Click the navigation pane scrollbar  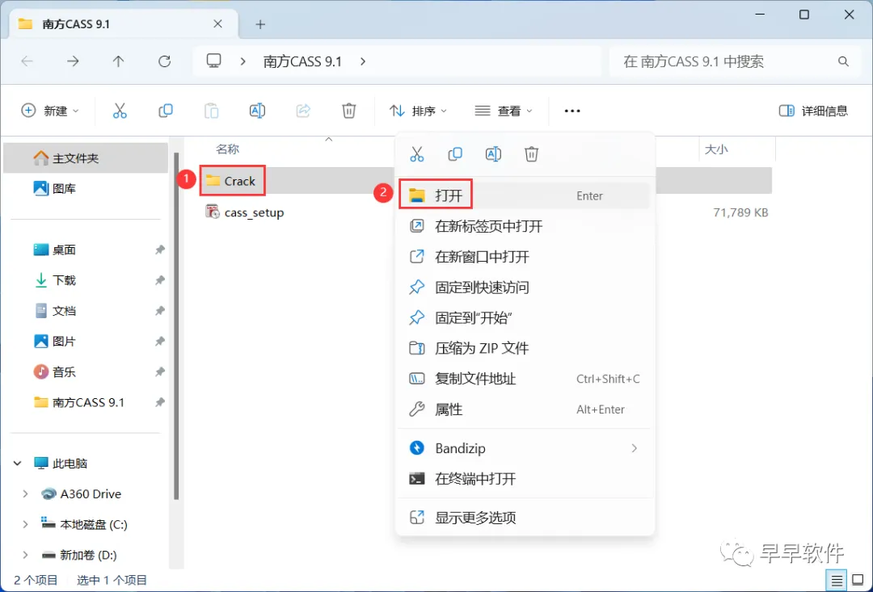(176, 325)
